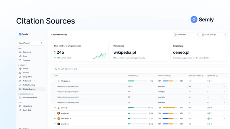
Task: Click the AI Content document icon
Action: tap(20, 81)
